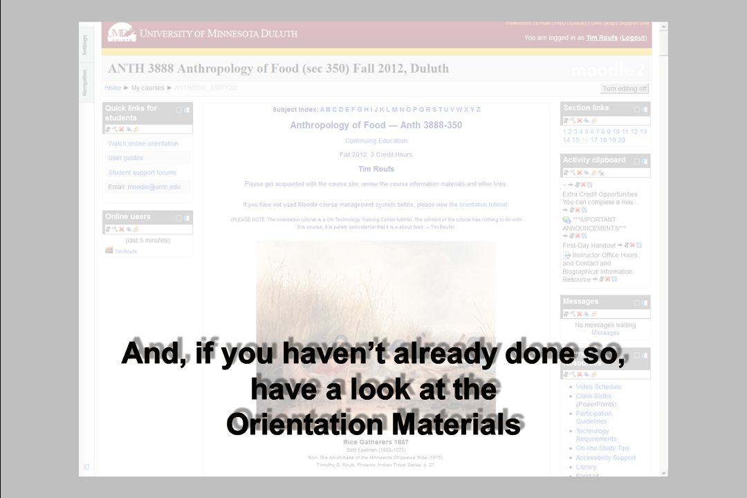The width and height of the screenshot is (747, 498).
Task: Go to section 17 link
Action: pyautogui.click(x=594, y=140)
